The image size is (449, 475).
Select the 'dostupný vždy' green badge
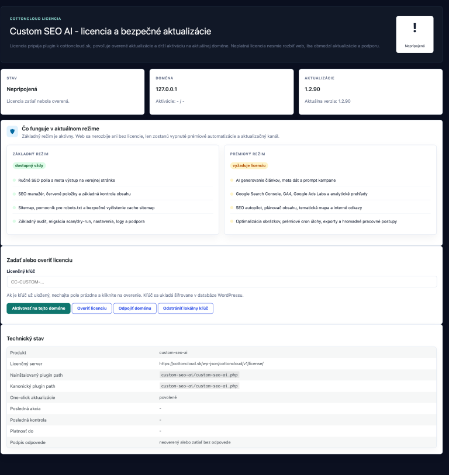tap(29, 166)
